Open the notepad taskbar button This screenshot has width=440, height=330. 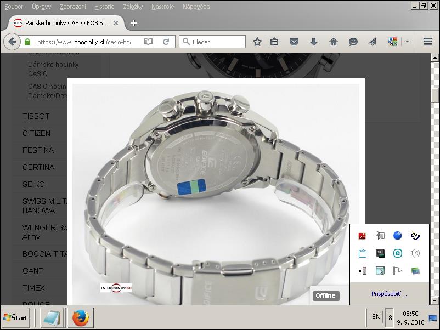[x=52, y=317]
